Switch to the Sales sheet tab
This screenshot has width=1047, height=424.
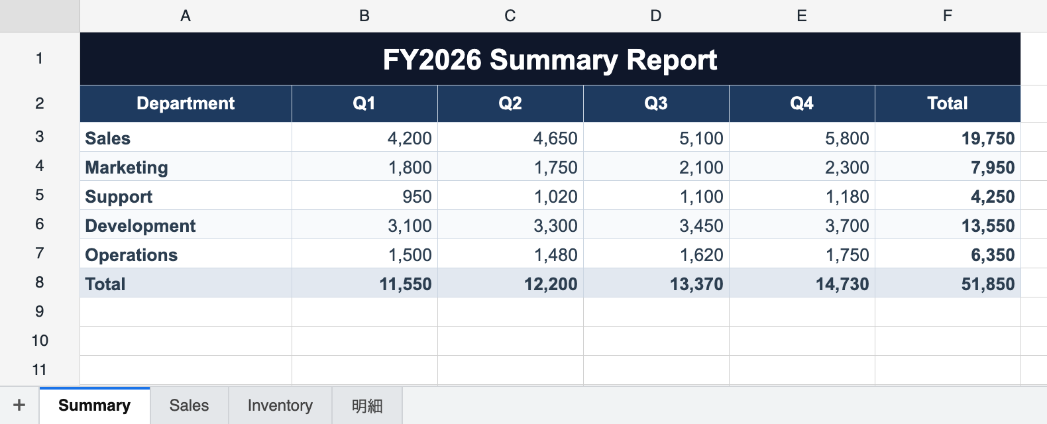coord(189,405)
